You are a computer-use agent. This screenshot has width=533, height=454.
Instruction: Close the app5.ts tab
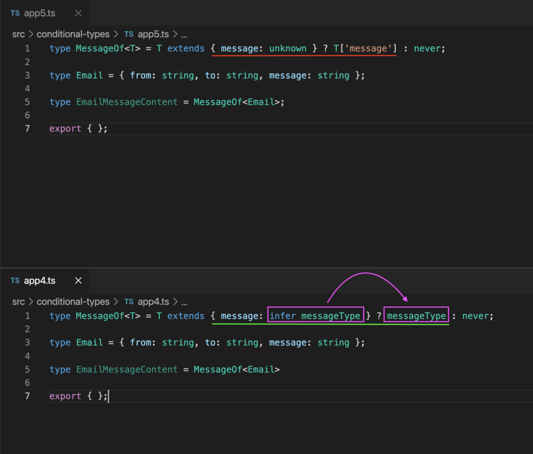pyautogui.click(x=79, y=13)
